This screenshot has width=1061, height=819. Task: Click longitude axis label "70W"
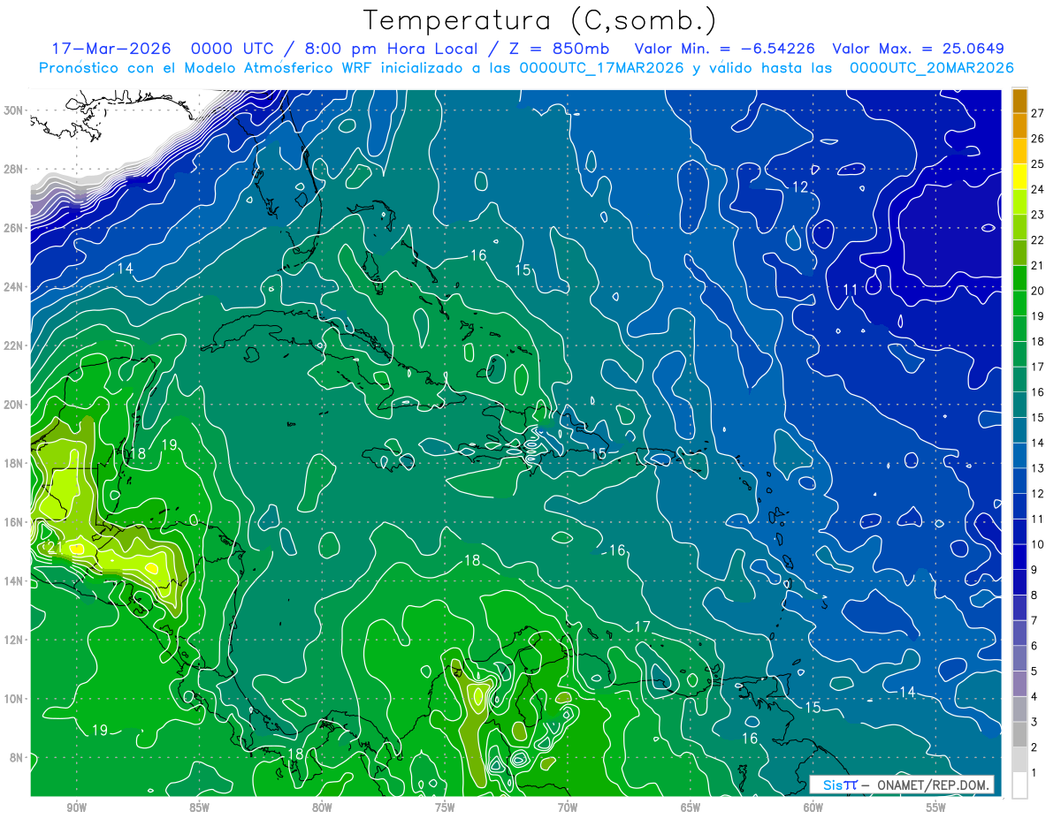pos(568,807)
